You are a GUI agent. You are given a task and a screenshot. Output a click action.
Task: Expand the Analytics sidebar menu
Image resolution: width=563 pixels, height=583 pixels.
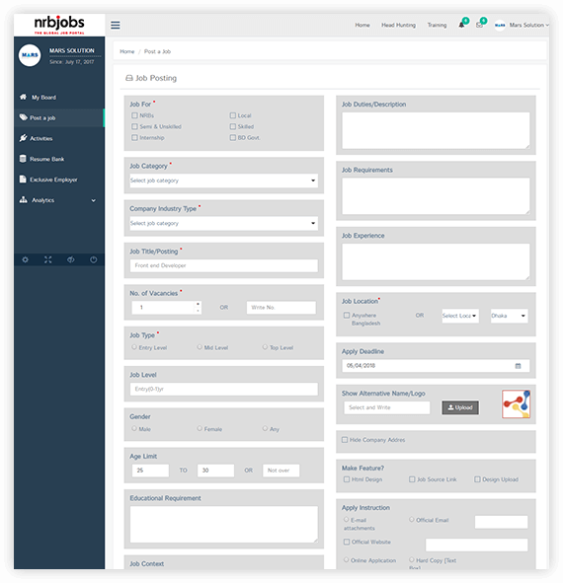click(59, 200)
